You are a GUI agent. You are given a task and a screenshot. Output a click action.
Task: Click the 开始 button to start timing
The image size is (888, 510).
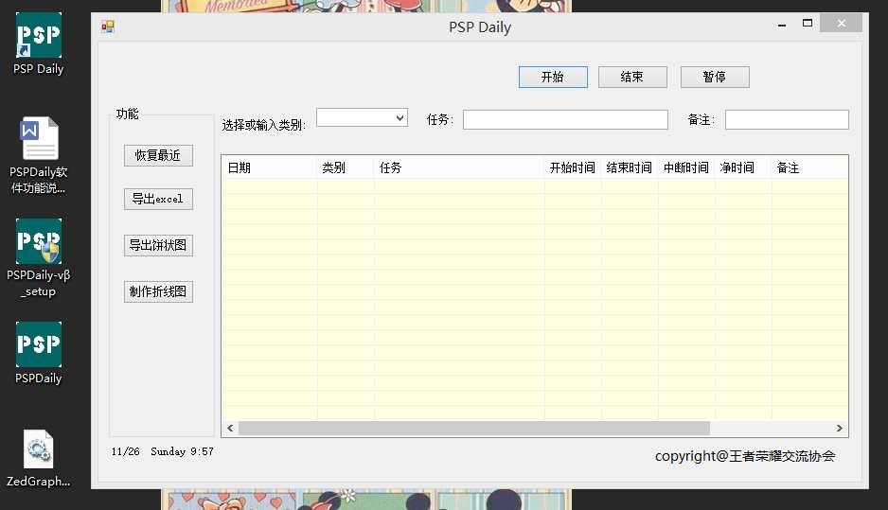click(x=553, y=77)
